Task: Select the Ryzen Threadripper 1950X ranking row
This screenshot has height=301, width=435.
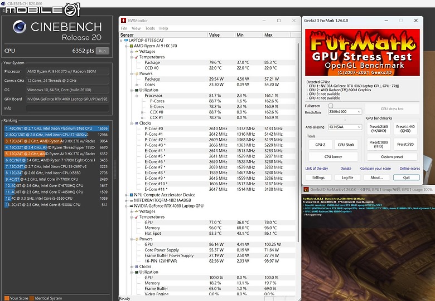Action: 56,147
